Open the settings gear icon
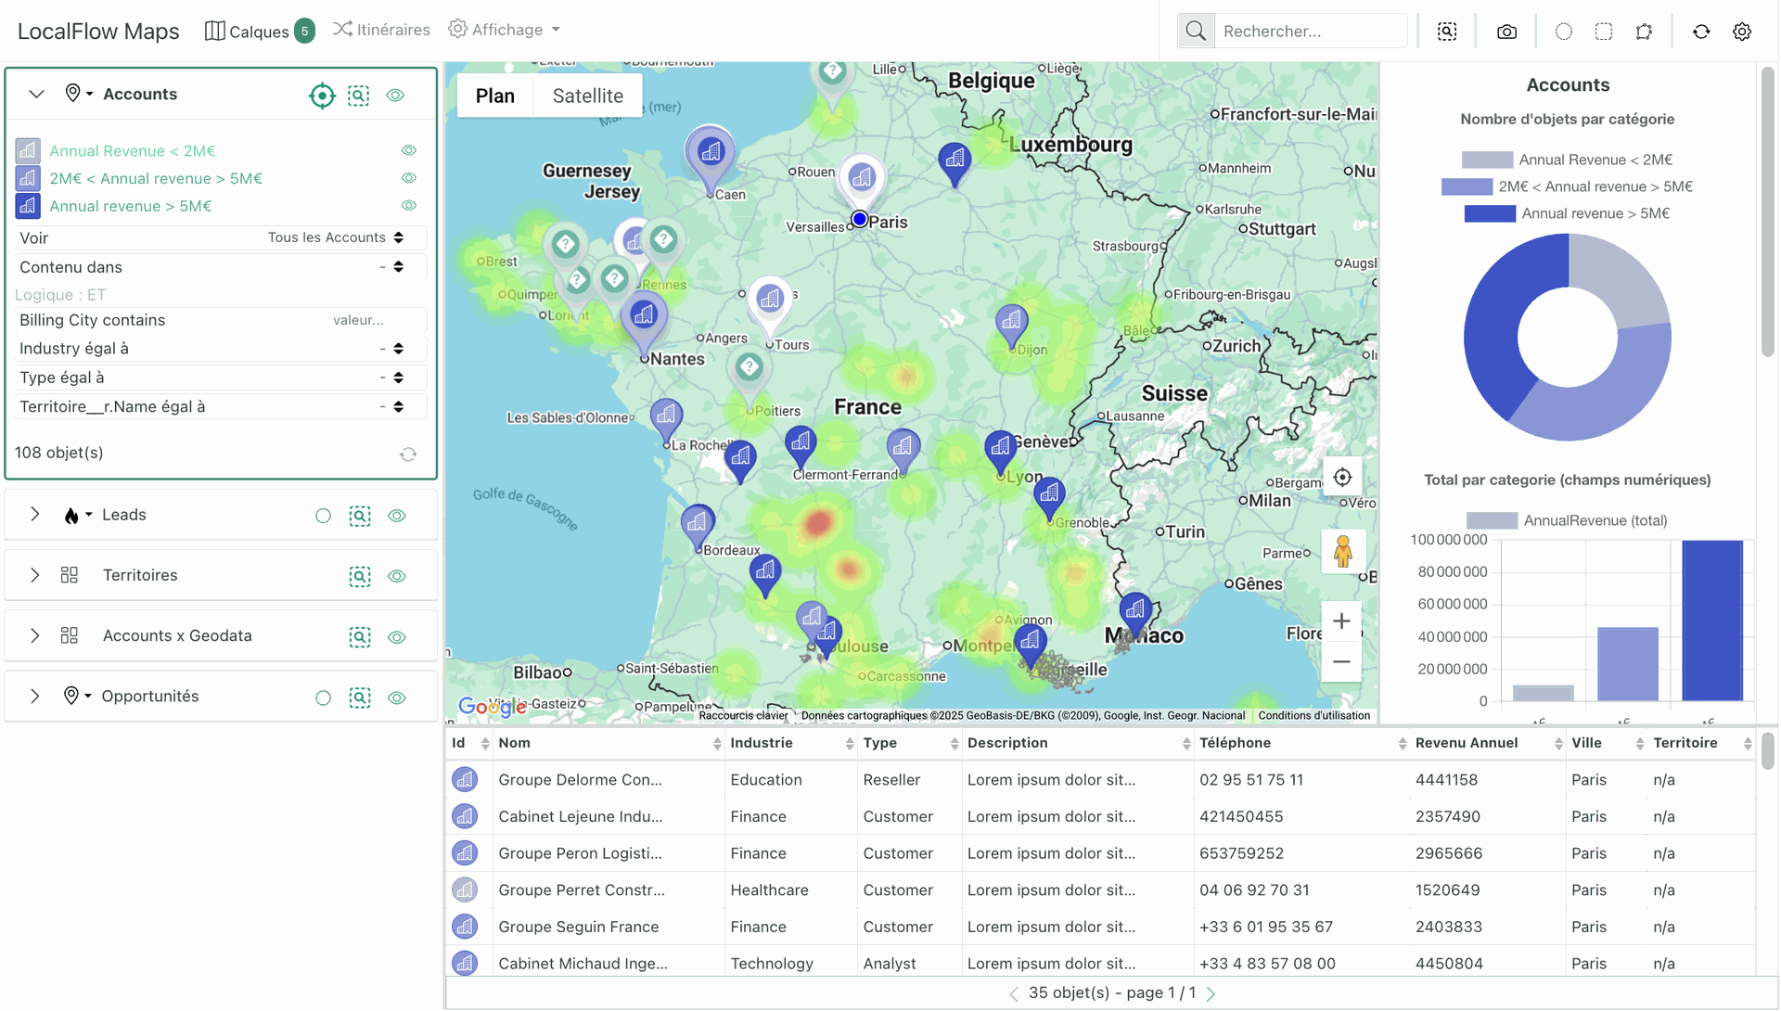The height and width of the screenshot is (1011, 1781). (x=1742, y=32)
